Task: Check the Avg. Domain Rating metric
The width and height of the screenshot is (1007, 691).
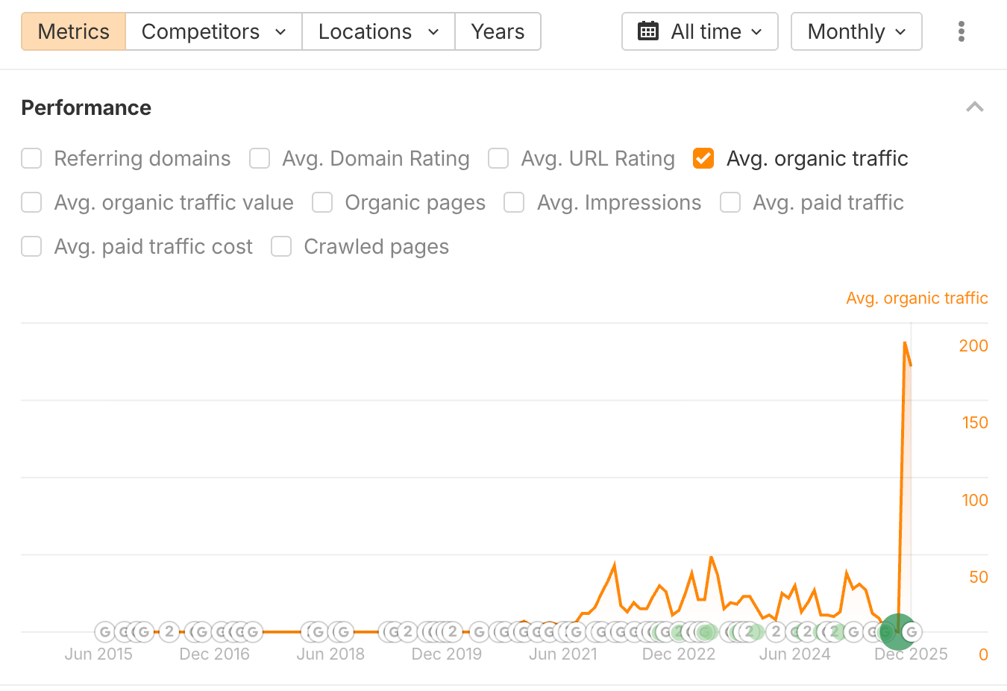Action: [260, 158]
